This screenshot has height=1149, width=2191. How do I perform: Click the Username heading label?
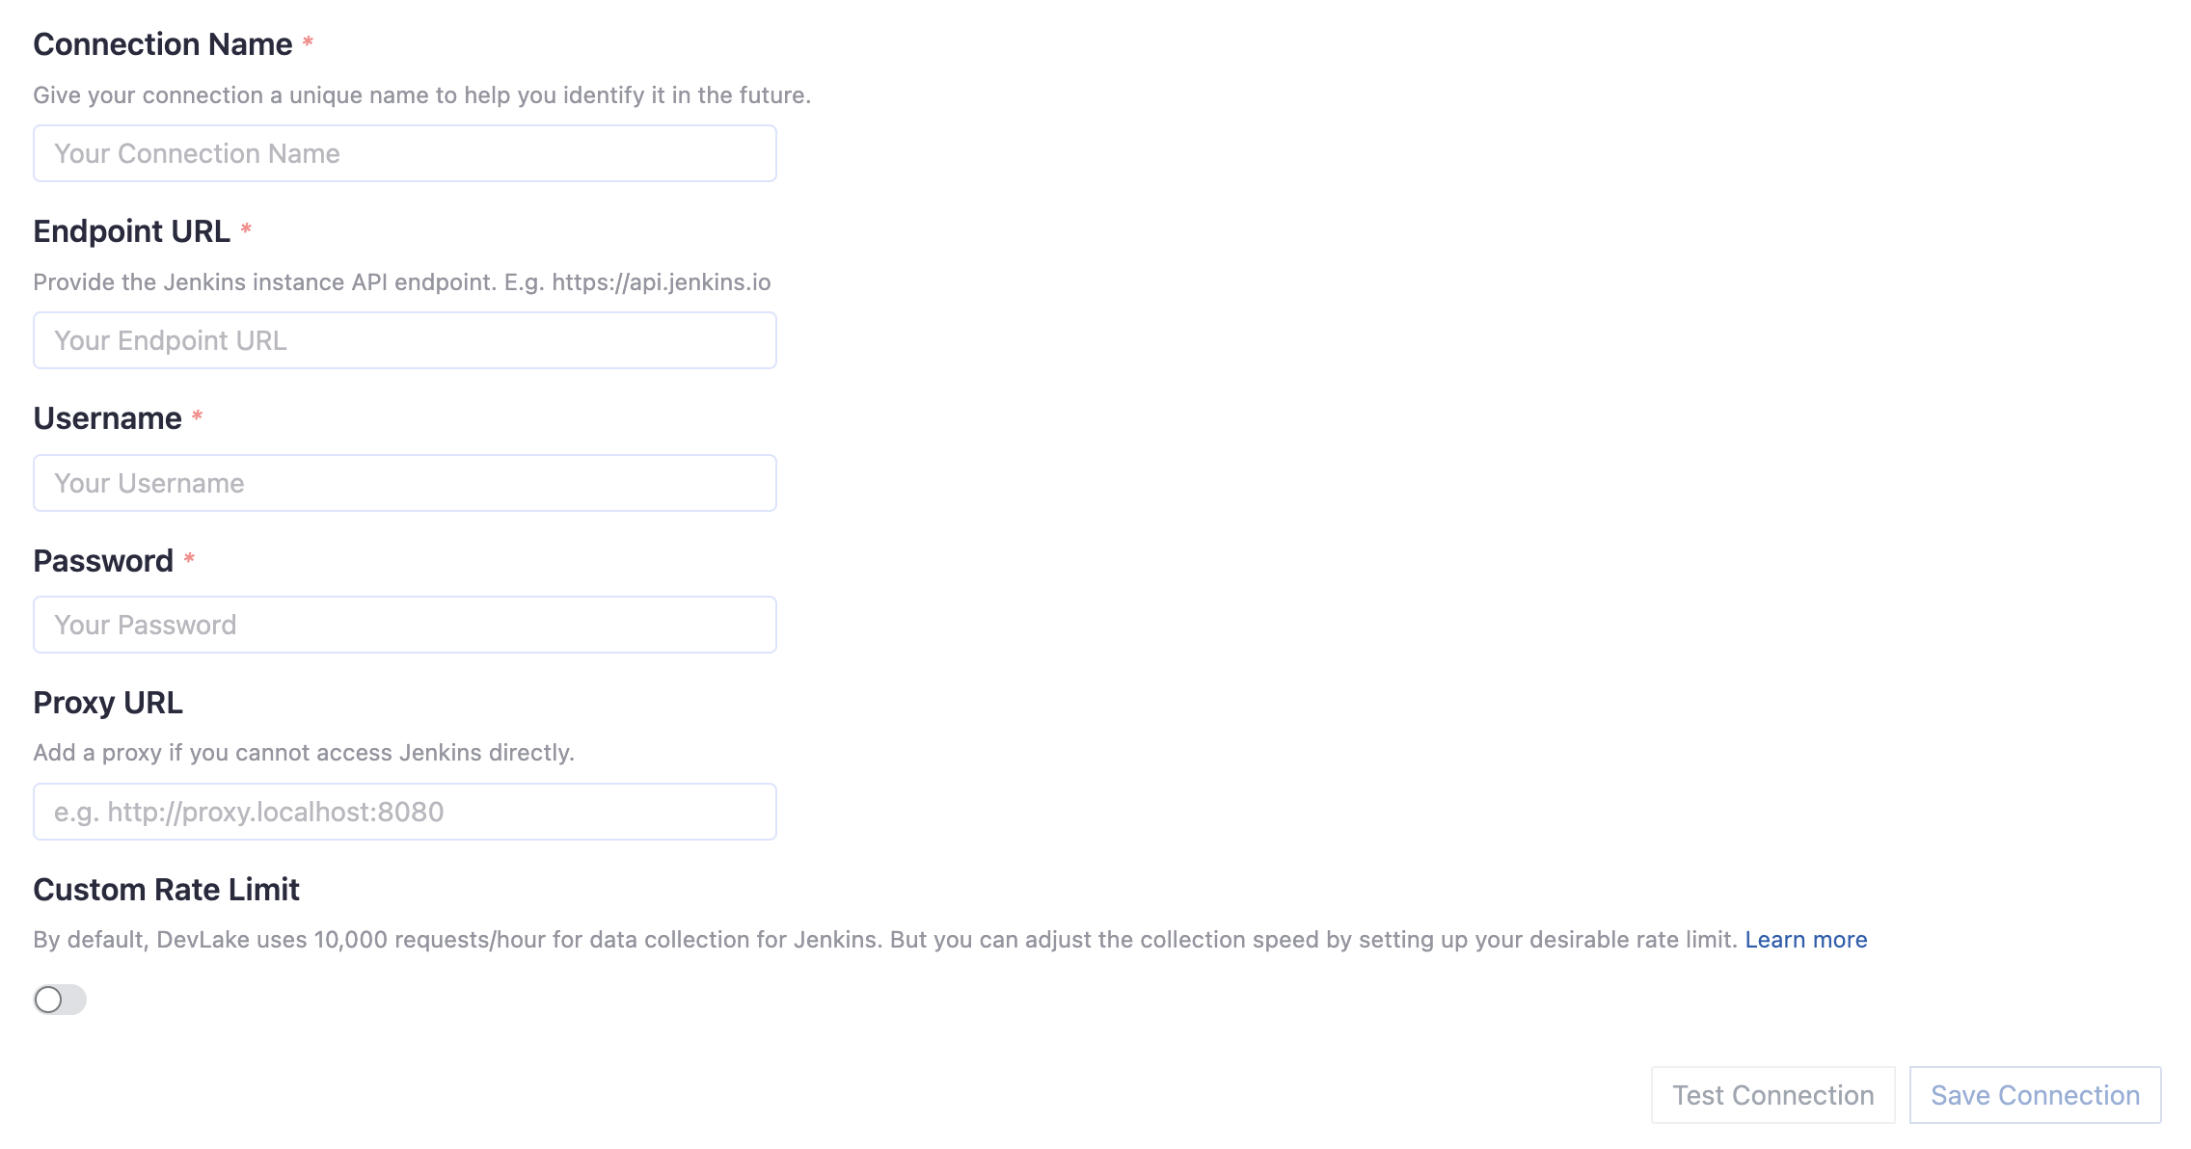coord(107,418)
